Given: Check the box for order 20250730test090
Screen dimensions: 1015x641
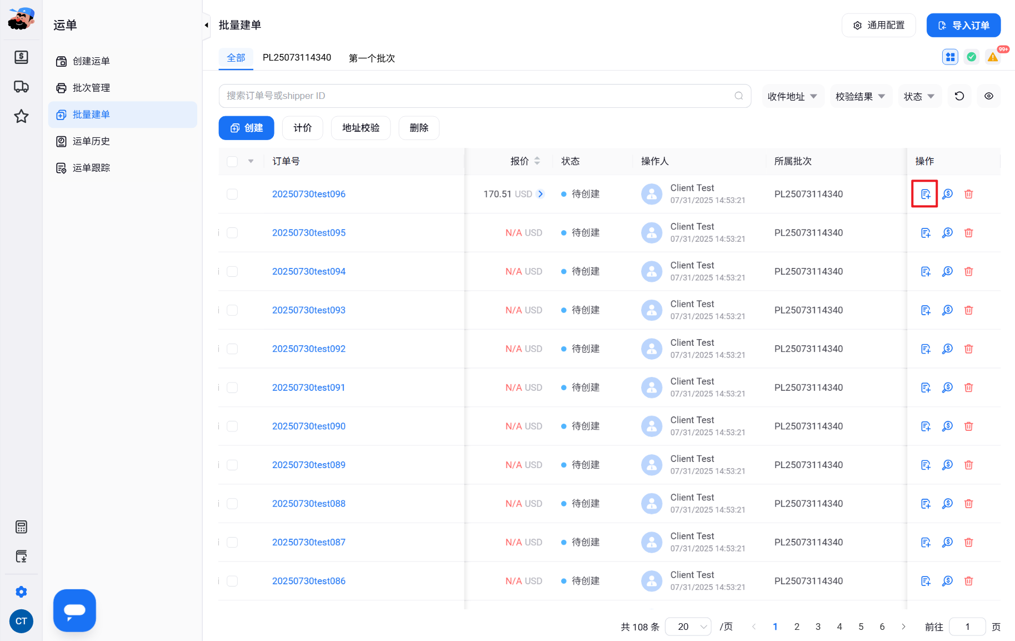Looking at the screenshot, I should point(232,426).
